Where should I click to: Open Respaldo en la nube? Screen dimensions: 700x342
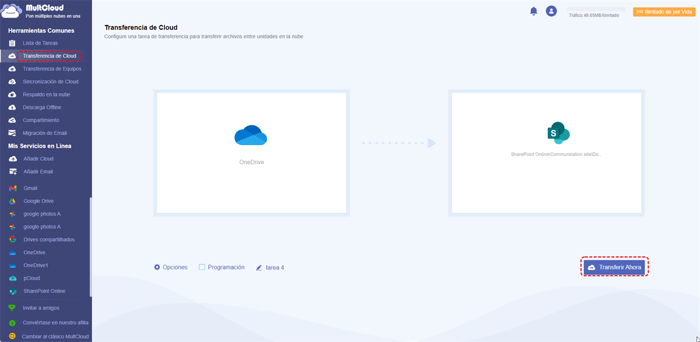(x=47, y=94)
